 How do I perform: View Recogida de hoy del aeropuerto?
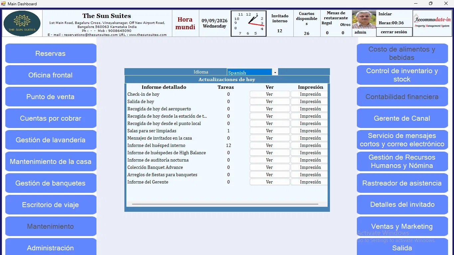pyautogui.click(x=270, y=109)
